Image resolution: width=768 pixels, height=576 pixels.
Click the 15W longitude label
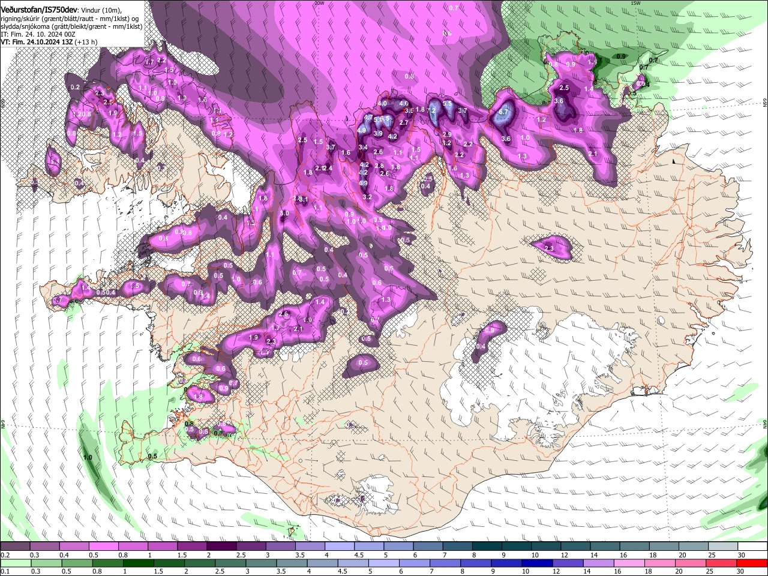pyautogui.click(x=635, y=3)
